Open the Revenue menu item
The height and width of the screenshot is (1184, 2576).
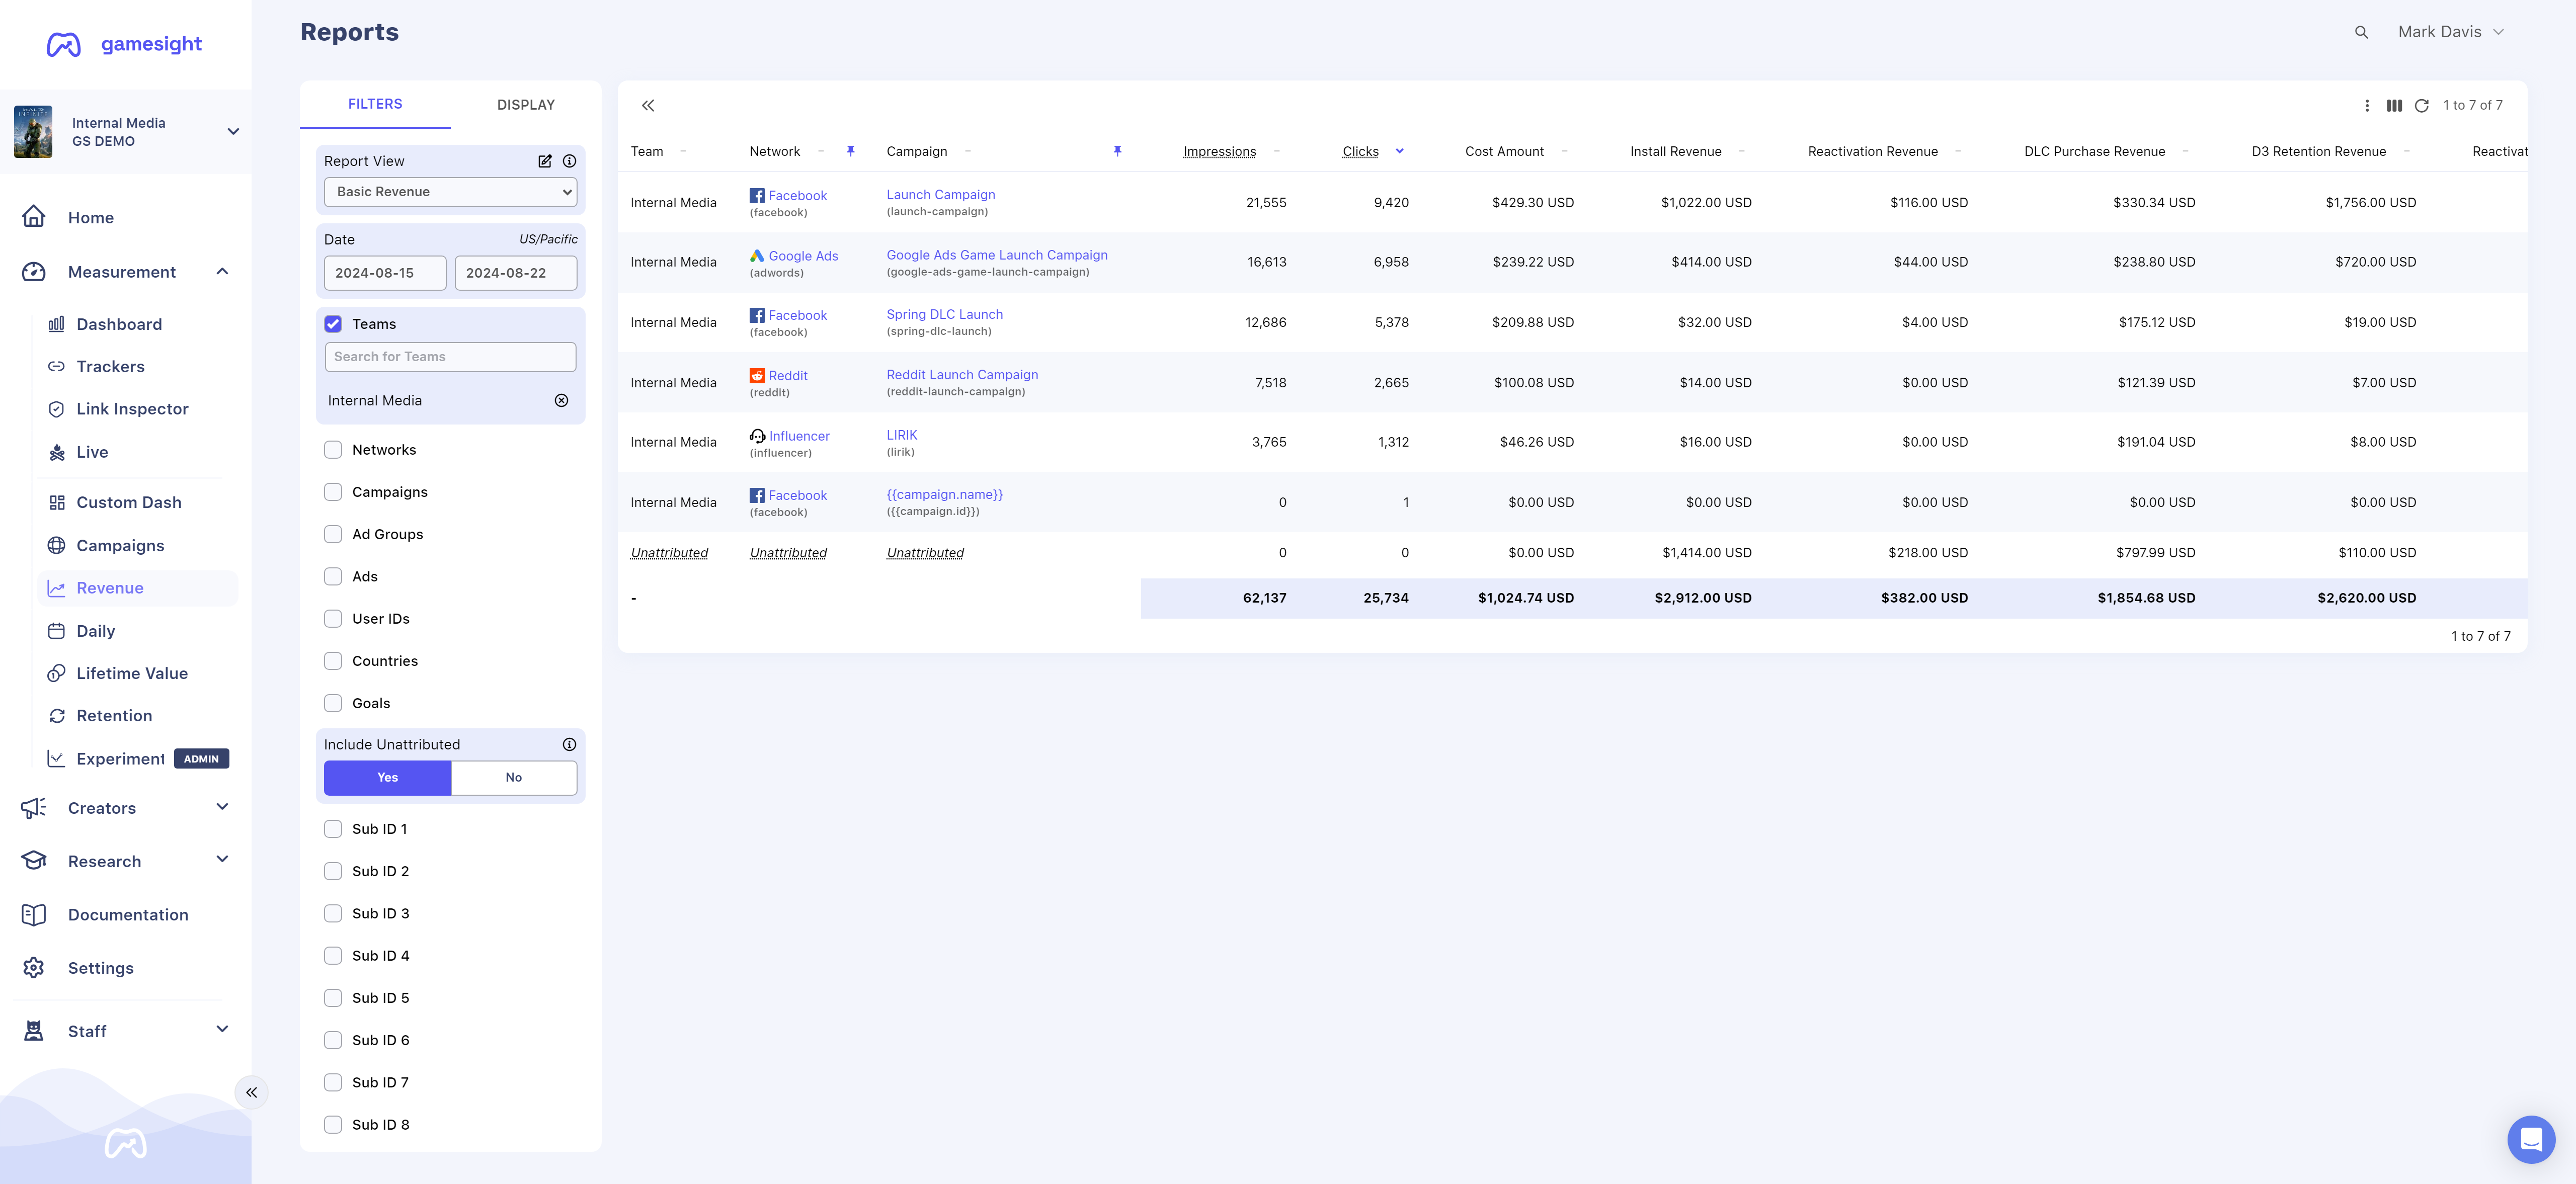click(x=138, y=588)
